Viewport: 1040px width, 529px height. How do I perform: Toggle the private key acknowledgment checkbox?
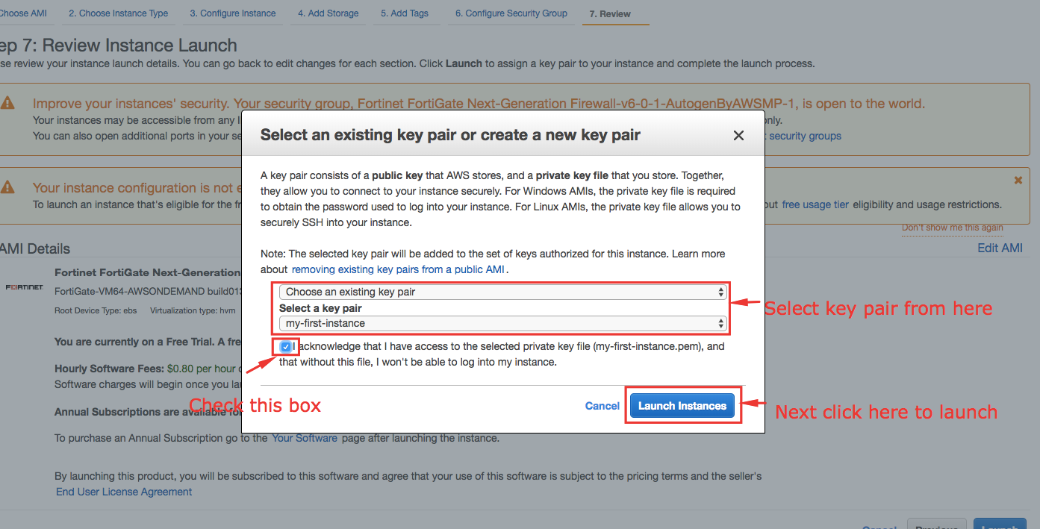(x=286, y=347)
